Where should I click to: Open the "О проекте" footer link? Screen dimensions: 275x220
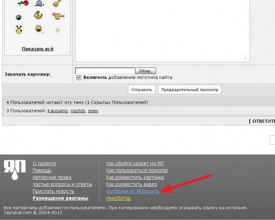click(44, 163)
